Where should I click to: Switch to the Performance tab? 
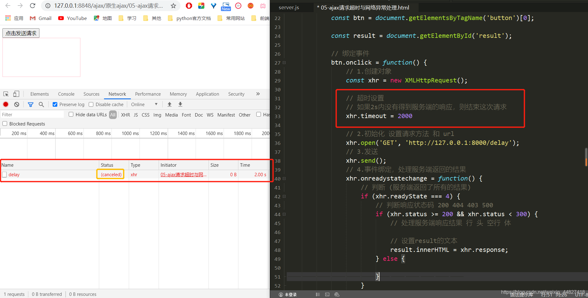[x=148, y=94]
